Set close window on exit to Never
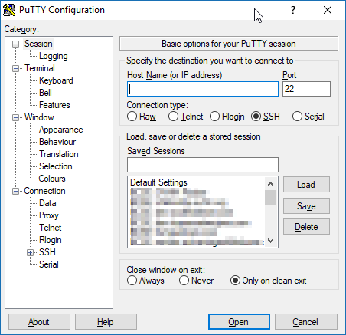Image resolution: width=346 pixels, height=335 pixels. pyautogui.click(x=196, y=281)
